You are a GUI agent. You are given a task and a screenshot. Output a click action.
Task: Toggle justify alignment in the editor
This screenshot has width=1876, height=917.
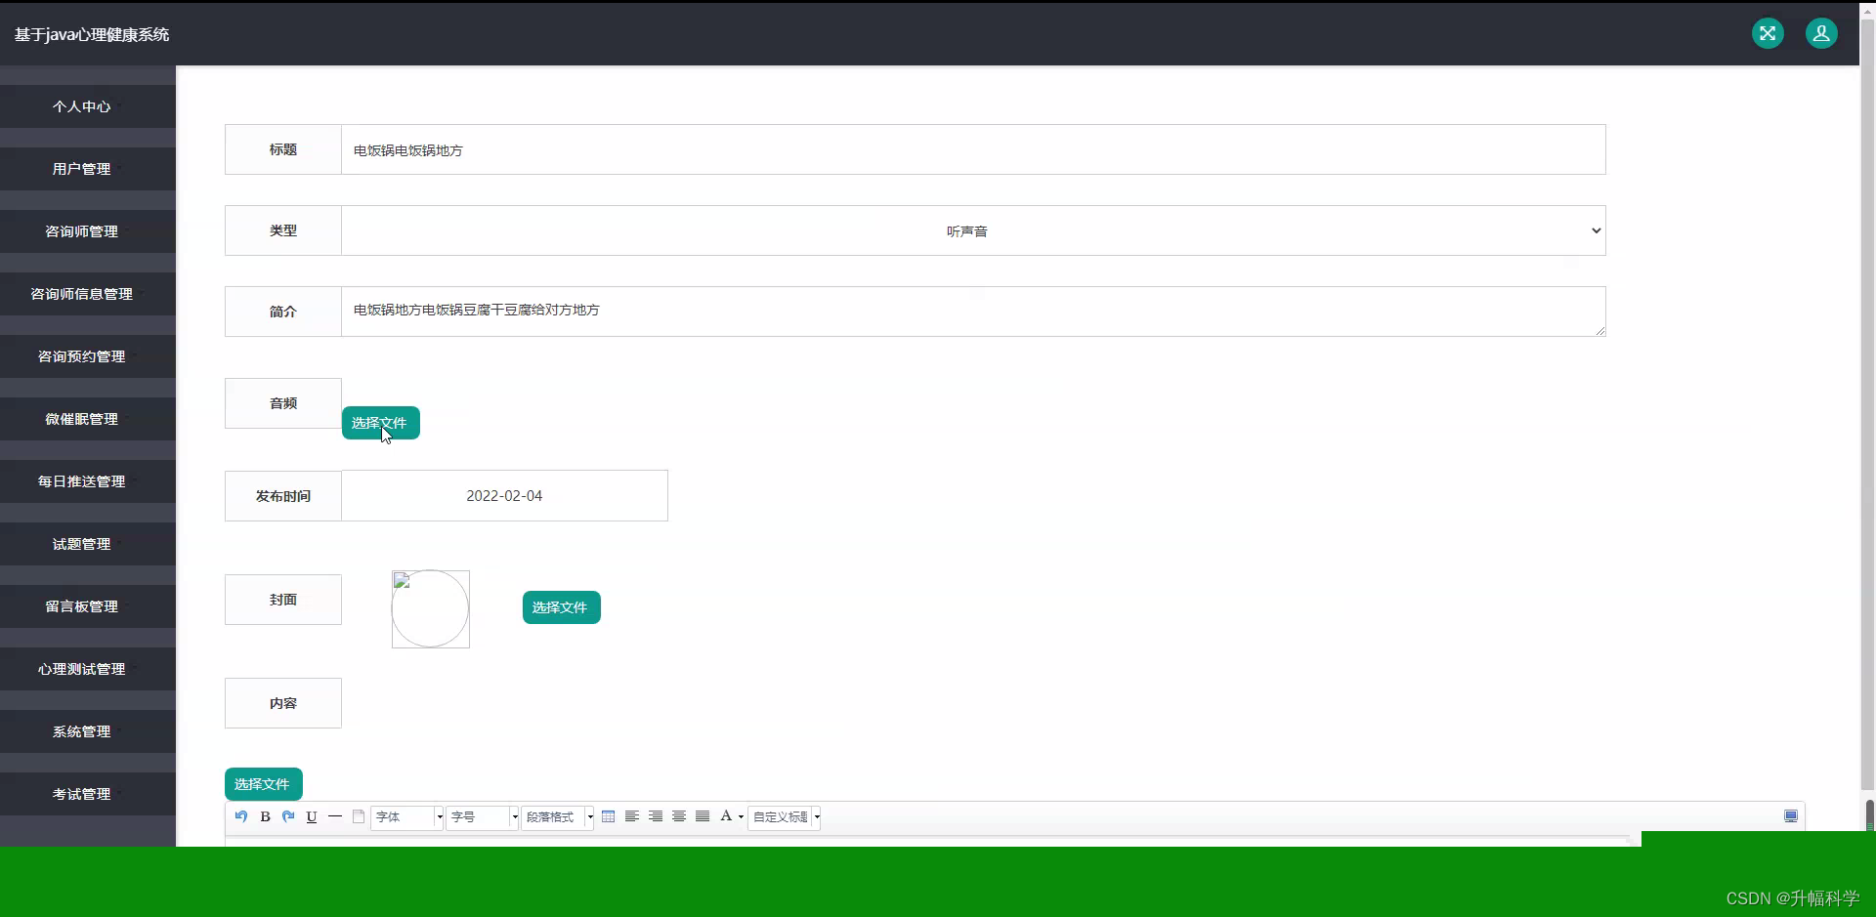[702, 817]
